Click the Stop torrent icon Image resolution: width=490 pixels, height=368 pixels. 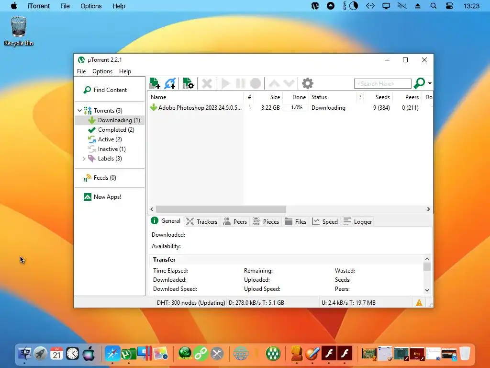(x=256, y=83)
